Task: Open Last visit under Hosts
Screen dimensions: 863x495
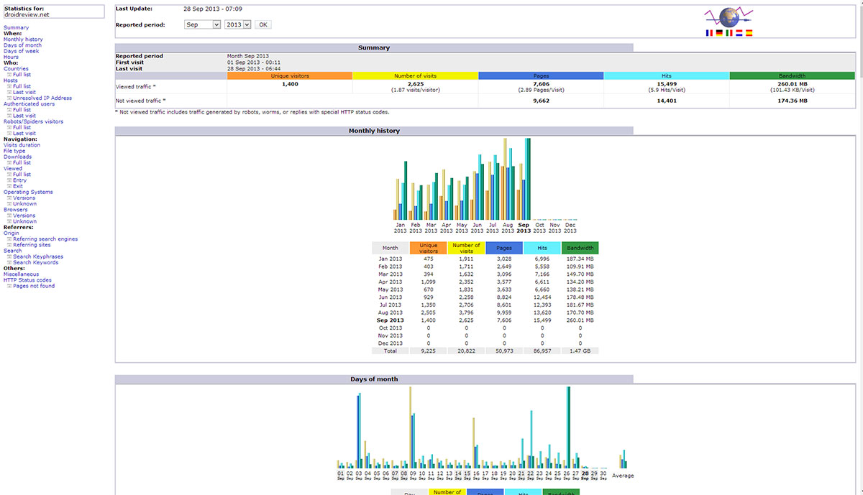Action: click(24, 93)
